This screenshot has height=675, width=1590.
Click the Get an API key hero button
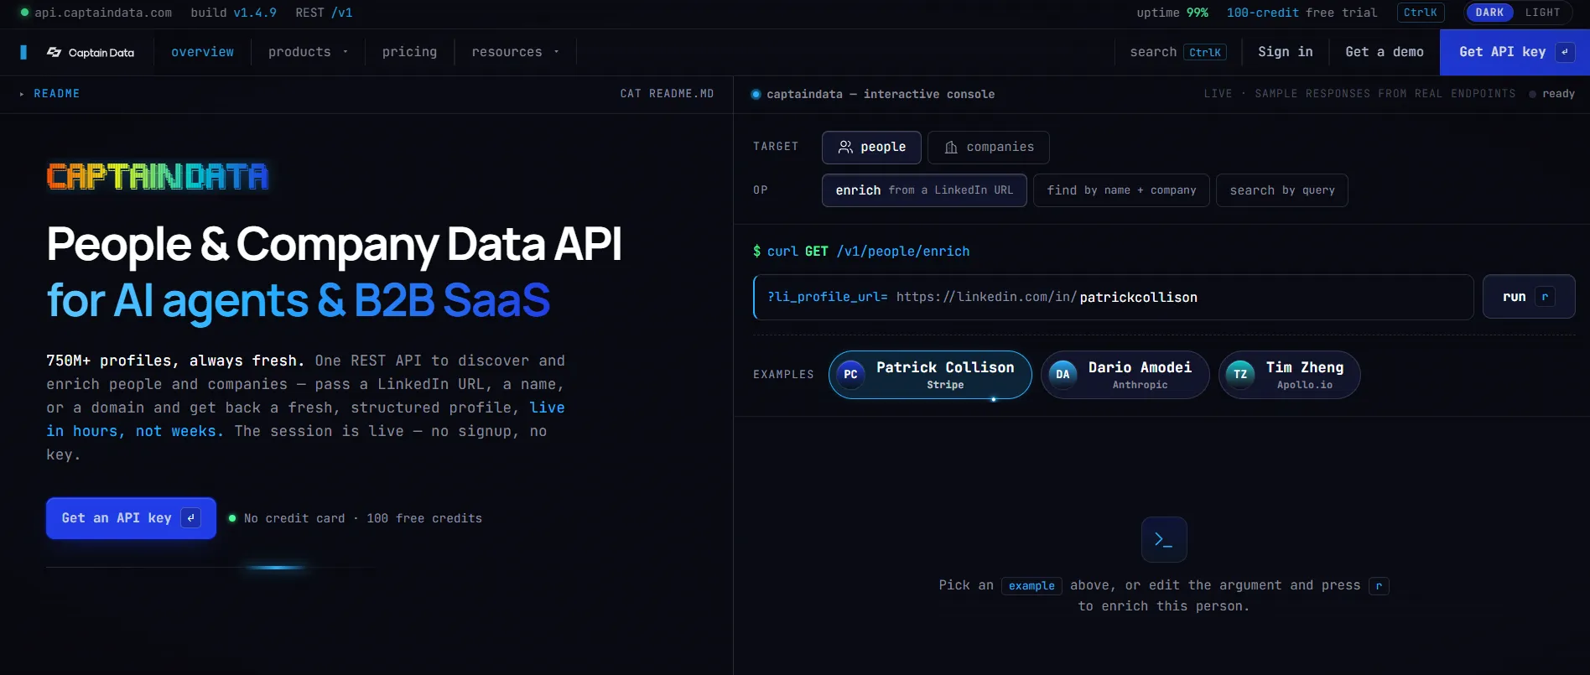(131, 518)
